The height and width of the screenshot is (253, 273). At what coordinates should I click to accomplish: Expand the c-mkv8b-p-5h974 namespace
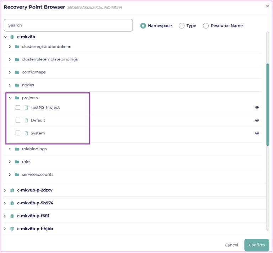coord(5,203)
